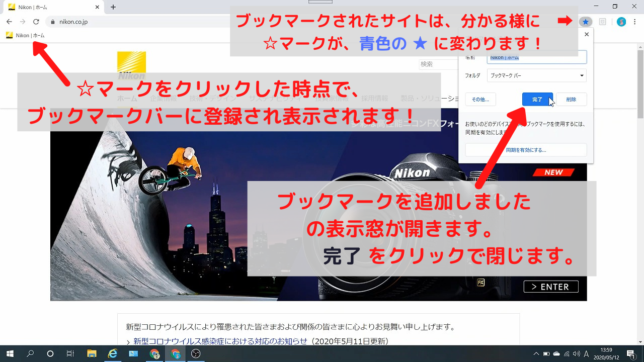Viewport: 644px width, 362px height.
Task: Open the Windows Start menu
Action: 10,353
